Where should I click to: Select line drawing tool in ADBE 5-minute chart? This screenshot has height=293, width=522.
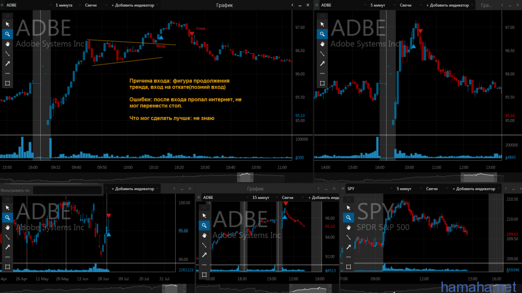pos(322,54)
